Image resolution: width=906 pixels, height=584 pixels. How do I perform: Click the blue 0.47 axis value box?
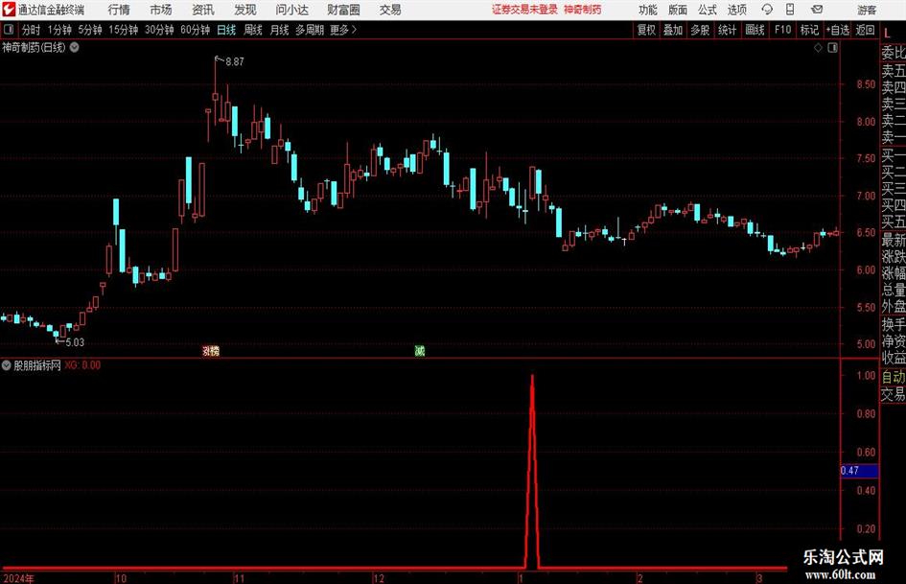859,471
